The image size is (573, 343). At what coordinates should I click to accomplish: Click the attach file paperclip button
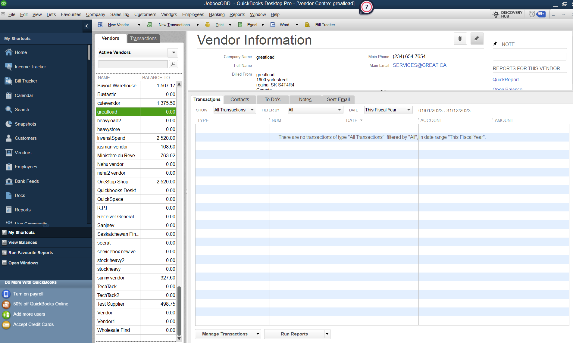coord(460,39)
